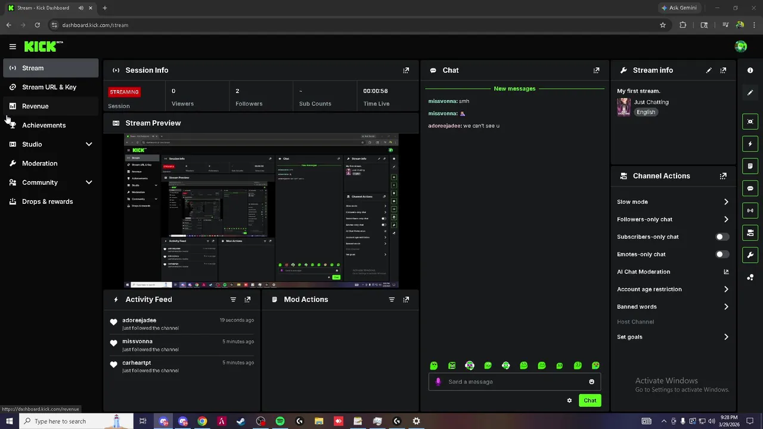Toggle the broadcast session widget icon in sidebar
Image resolution: width=763 pixels, height=429 pixels.
click(x=750, y=210)
